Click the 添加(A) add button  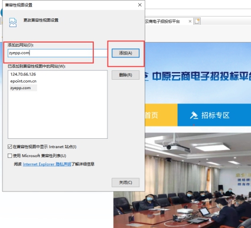126,53
